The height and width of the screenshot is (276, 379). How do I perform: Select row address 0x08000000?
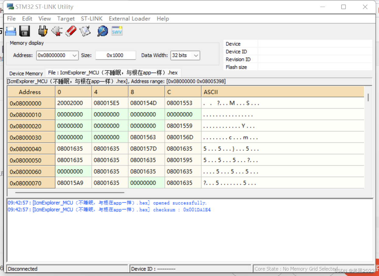click(31, 103)
